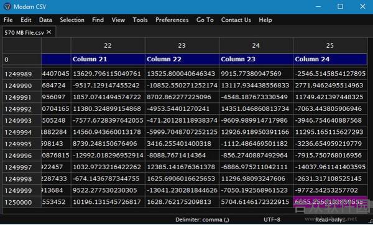This screenshot has width=373, height=225.
Task: Open the Edit menu
Action: (25, 20)
